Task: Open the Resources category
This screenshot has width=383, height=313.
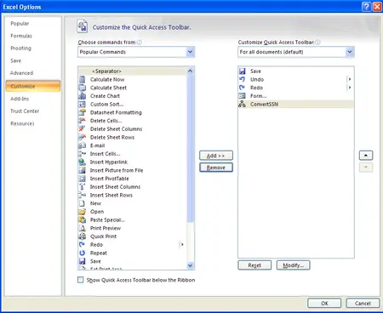Action: [x=22, y=123]
